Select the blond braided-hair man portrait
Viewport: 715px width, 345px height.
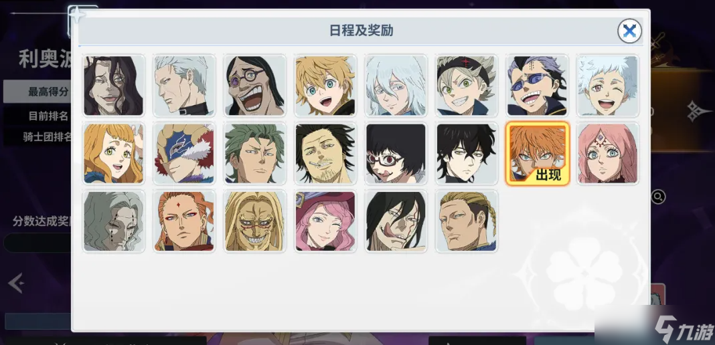(x=467, y=222)
